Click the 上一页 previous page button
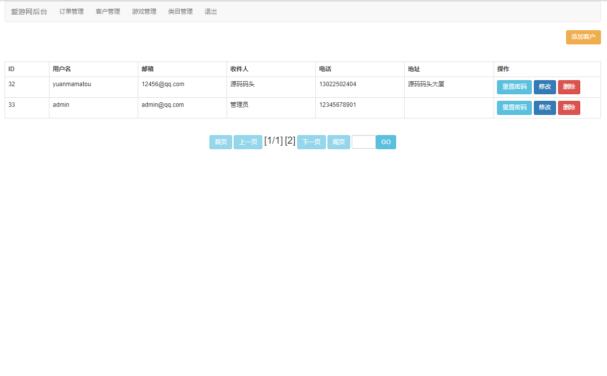Screen dimensions: 607x376 pyautogui.click(x=248, y=142)
